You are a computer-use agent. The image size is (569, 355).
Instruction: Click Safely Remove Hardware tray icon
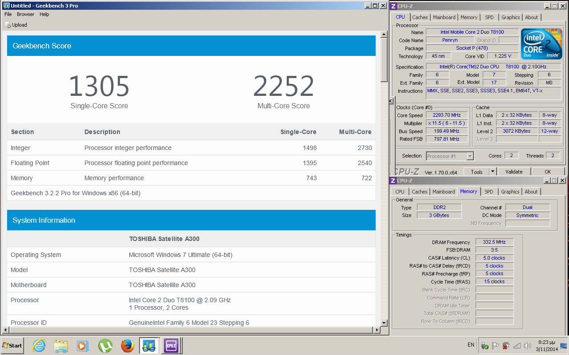pyautogui.click(x=485, y=346)
